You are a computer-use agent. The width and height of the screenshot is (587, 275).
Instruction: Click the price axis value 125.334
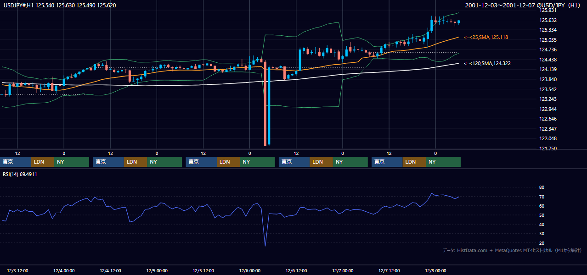tap(548, 30)
